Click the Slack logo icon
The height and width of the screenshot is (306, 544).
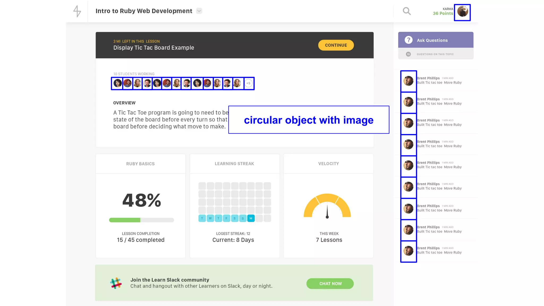[x=116, y=283]
